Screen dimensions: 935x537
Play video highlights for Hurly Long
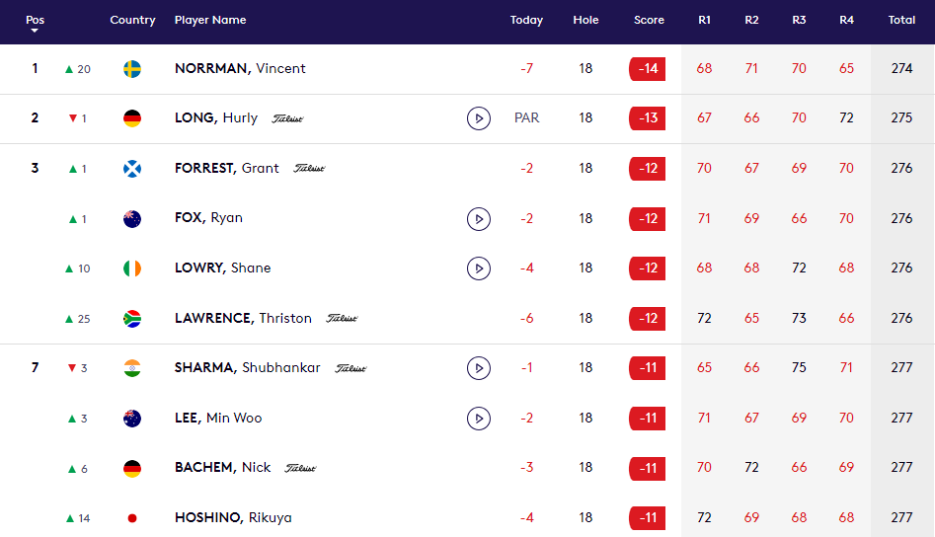click(479, 118)
